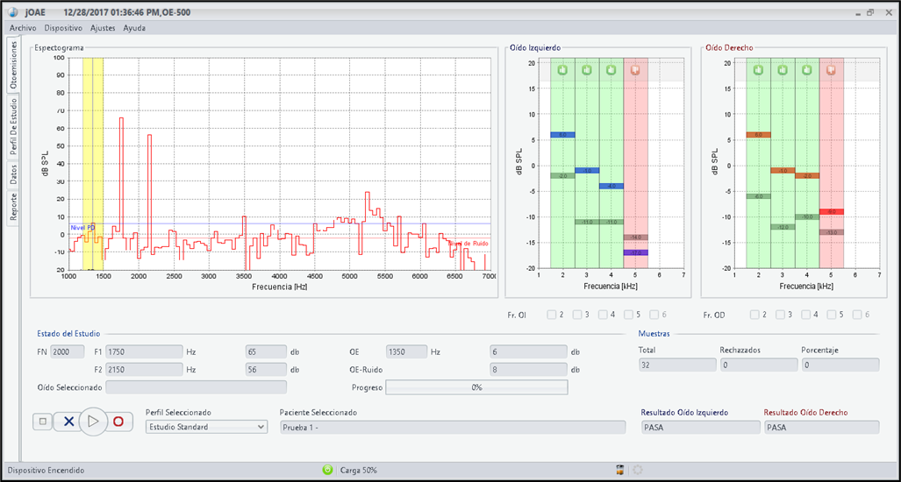Viewport: 901px width, 482px height.
Task: Click the Porcentaje field
Action: point(840,365)
